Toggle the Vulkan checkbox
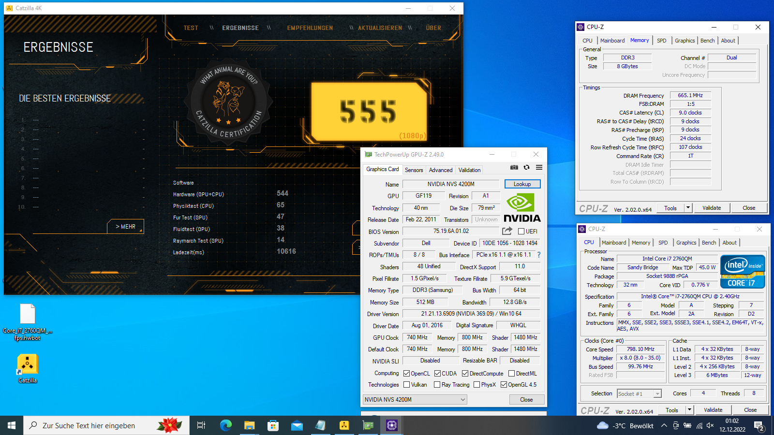774x435 pixels. coord(407,385)
